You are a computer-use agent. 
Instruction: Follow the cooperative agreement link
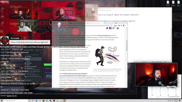[x=104, y=35]
